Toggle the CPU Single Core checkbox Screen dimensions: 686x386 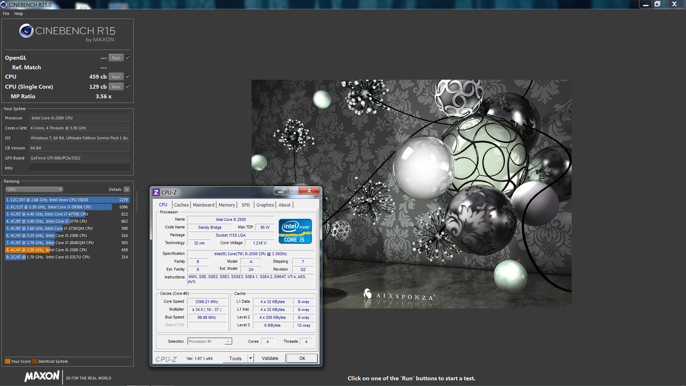128,86
